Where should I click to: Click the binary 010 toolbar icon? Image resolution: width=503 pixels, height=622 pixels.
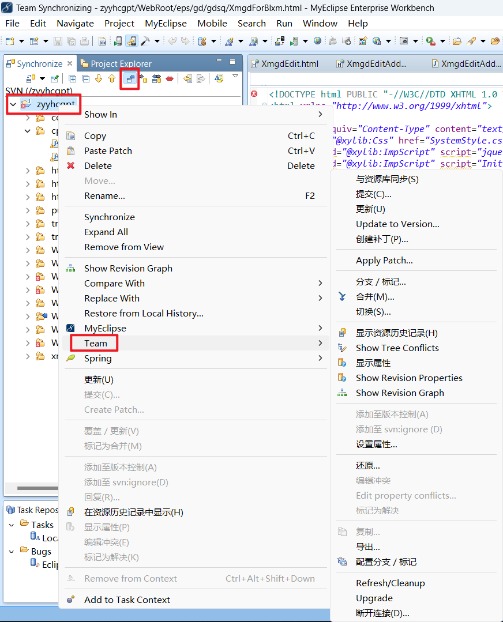(103, 41)
